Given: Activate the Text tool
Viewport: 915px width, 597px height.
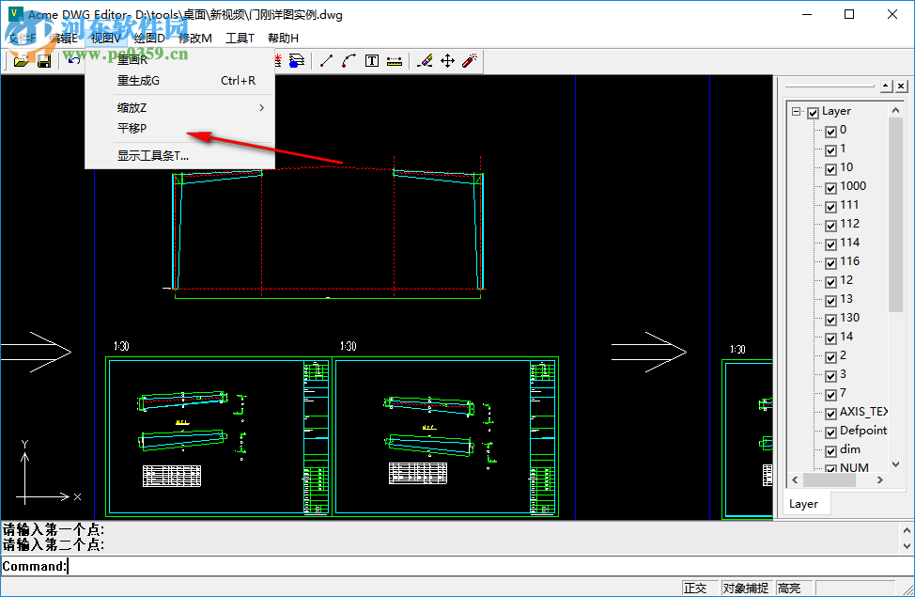Looking at the screenshot, I should click(371, 60).
